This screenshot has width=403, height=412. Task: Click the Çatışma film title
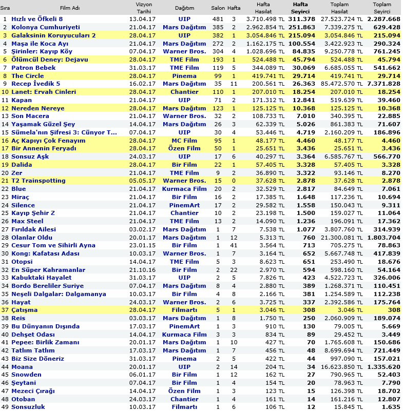[x=25, y=310]
